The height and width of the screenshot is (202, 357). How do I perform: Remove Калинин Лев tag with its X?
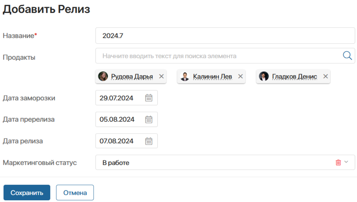[x=240, y=76]
